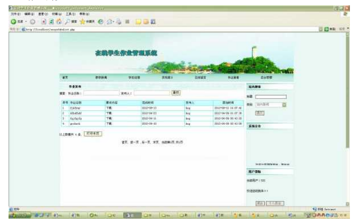The width and height of the screenshot is (358, 224).
Task: Click the 退出 logout button
Action: tap(260, 203)
